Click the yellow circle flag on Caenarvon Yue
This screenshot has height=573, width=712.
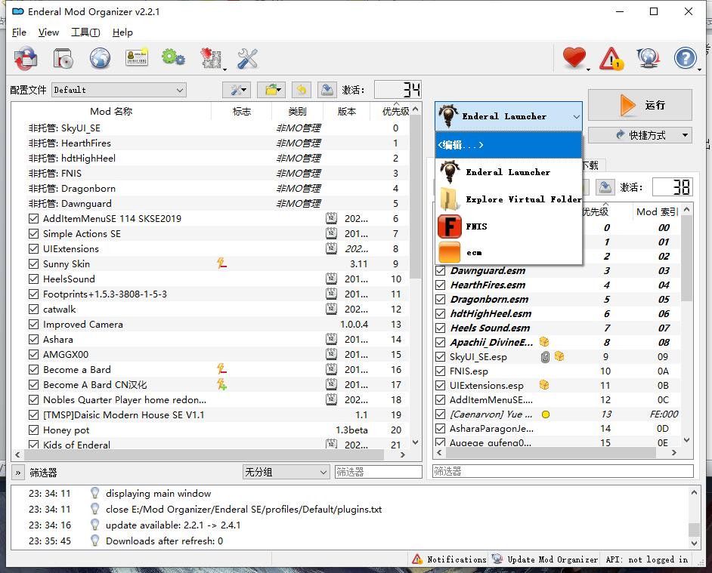pos(546,414)
